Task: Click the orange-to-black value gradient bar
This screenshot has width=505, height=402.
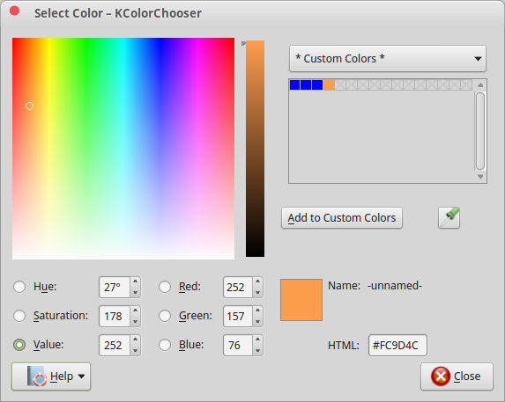Action: pos(255,149)
